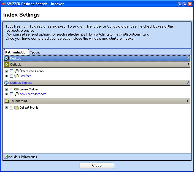The width and height of the screenshot is (194, 172).
Task: Expand the Öffentliche Ordner tree node
Action: click(6, 71)
